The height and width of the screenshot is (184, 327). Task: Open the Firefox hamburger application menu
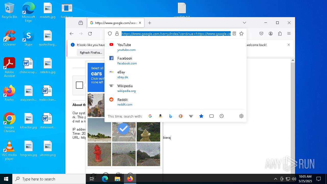point(289,33)
